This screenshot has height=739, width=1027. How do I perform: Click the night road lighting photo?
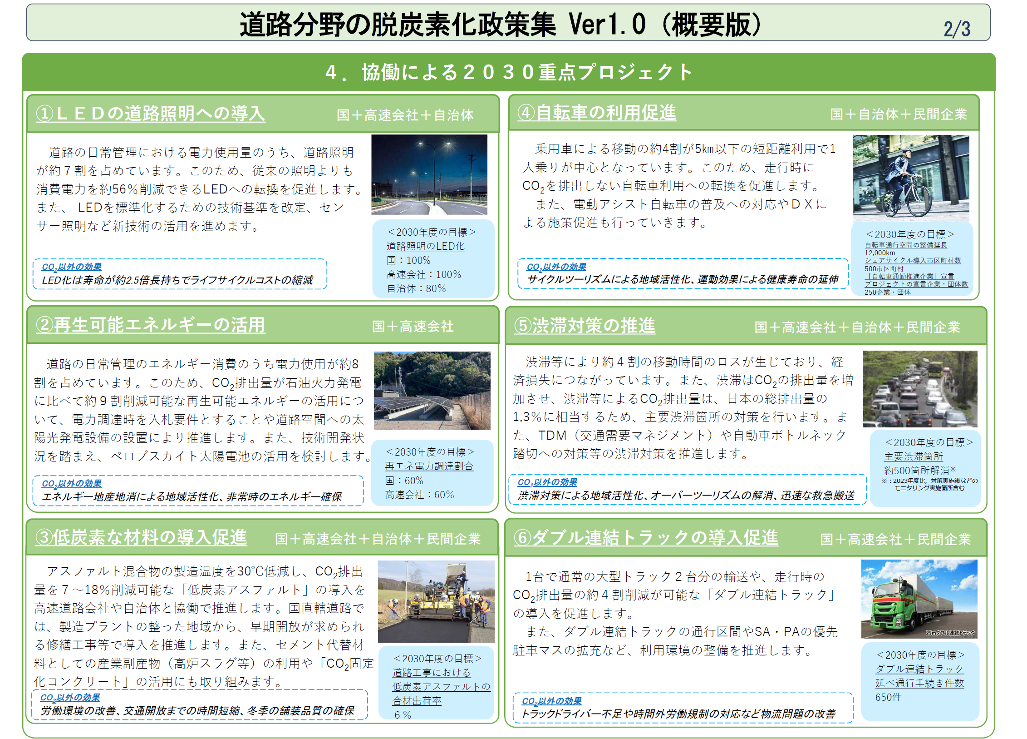point(429,174)
